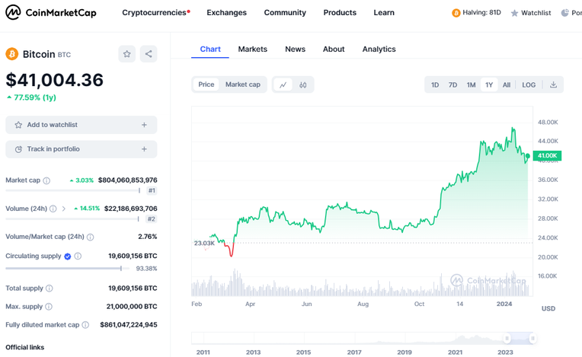The height and width of the screenshot is (357, 582).
Task: Switch to the Markets tab
Action: click(x=252, y=49)
